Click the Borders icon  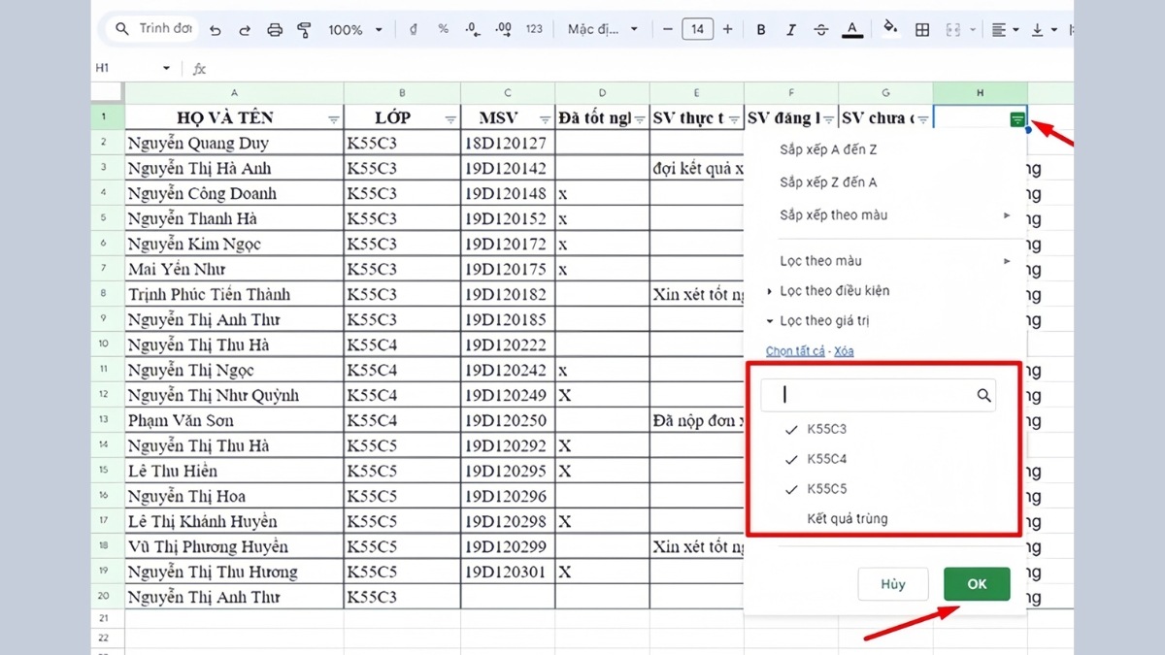[x=922, y=30]
